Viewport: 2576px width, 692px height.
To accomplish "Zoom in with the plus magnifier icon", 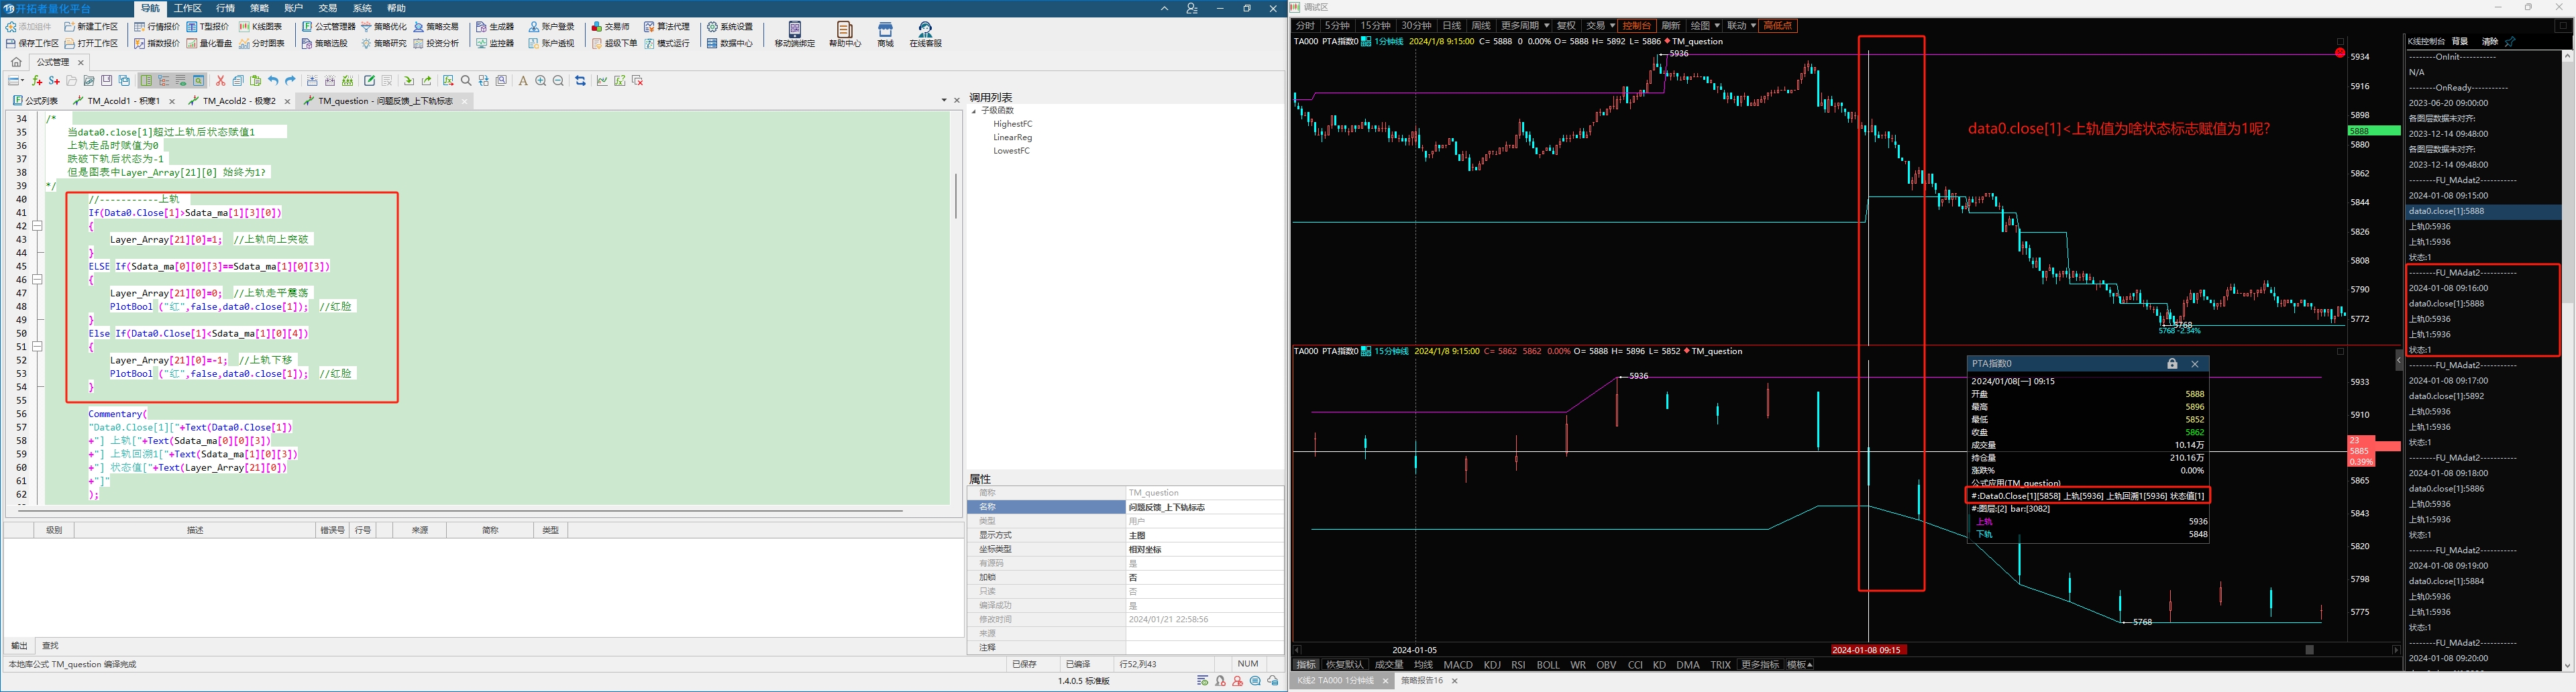I will coord(541,81).
